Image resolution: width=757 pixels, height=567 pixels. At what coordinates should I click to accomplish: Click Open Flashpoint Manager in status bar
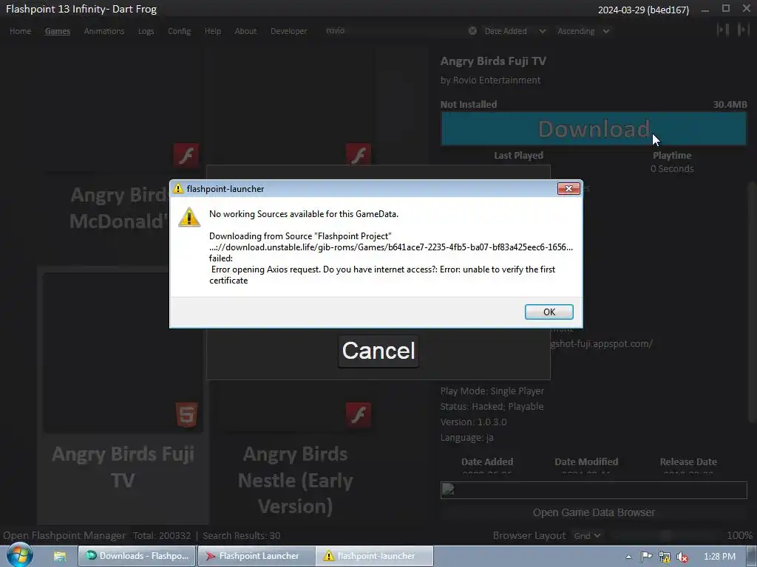tap(64, 536)
